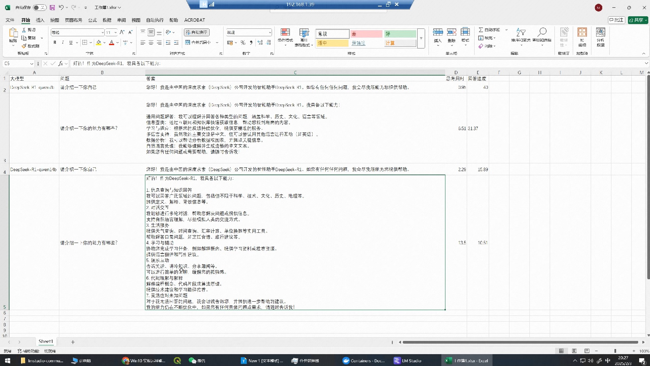Undo the last action

coord(61,7)
